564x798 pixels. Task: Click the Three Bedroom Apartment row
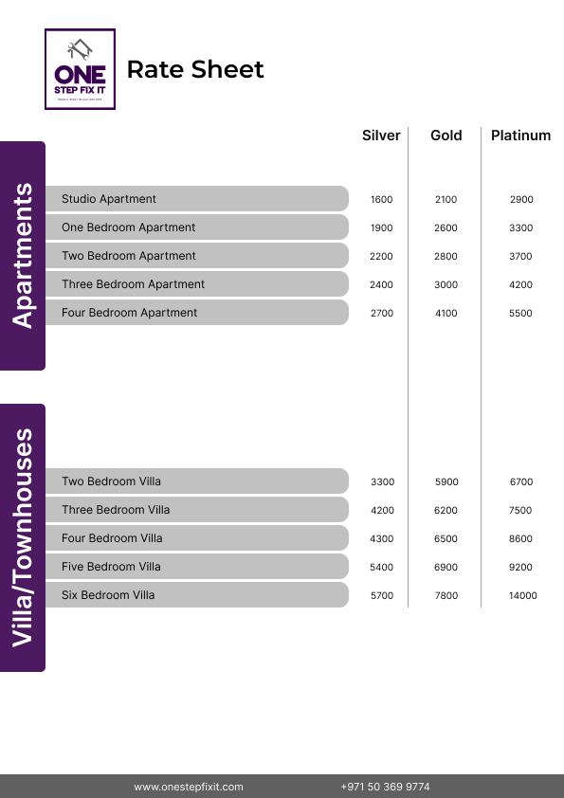click(197, 284)
